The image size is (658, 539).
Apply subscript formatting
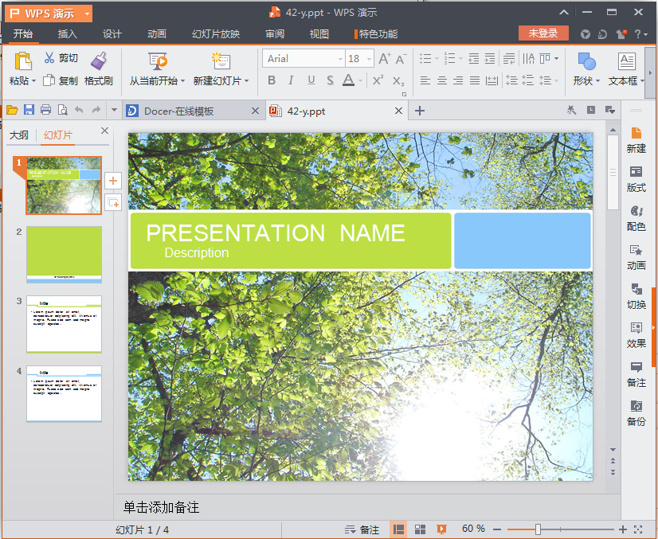tap(398, 80)
